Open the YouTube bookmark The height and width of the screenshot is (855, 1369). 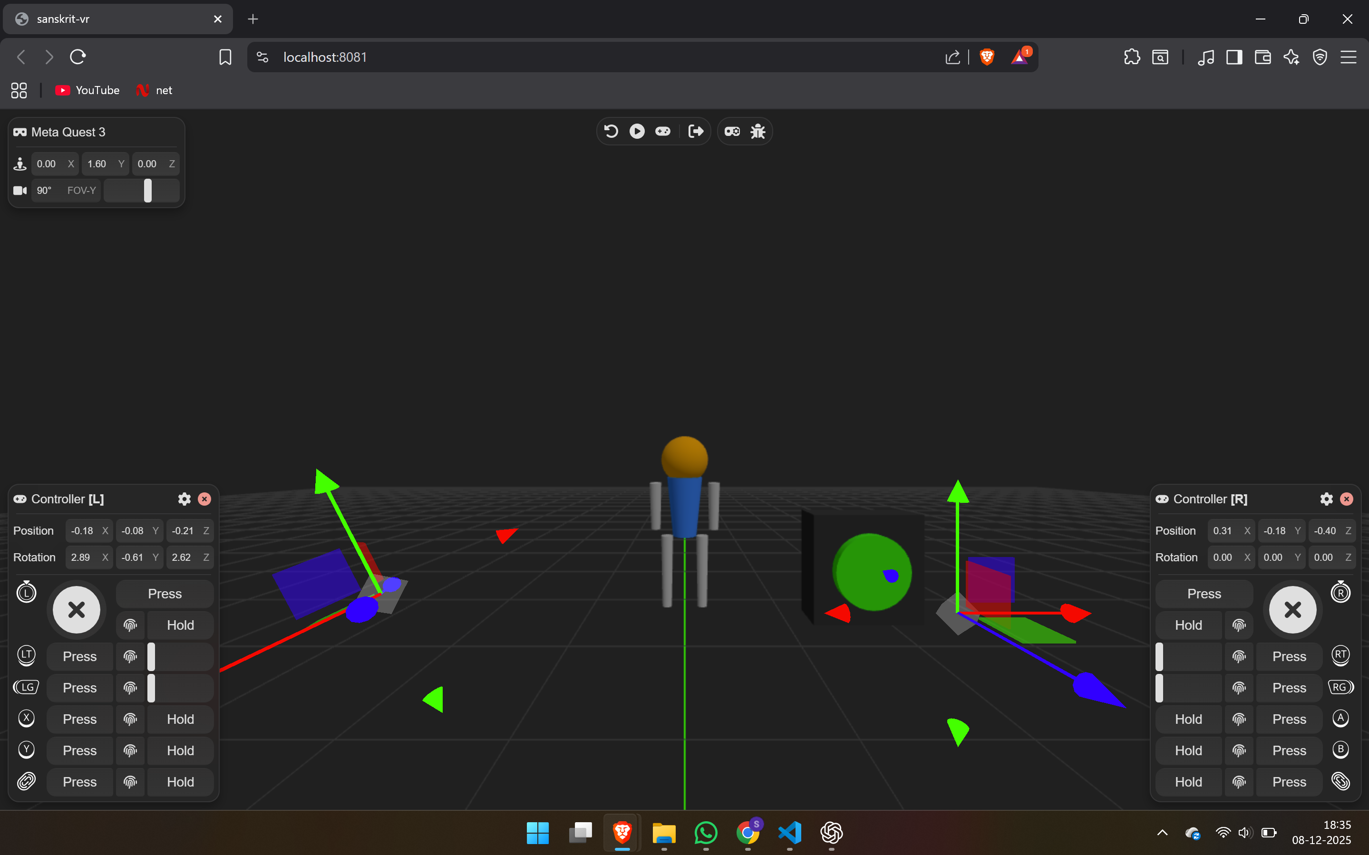[87, 90]
